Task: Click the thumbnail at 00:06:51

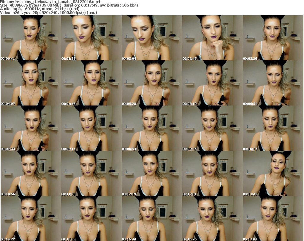Action: coord(273,83)
